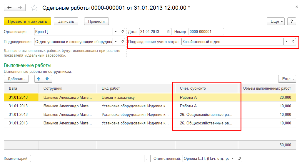Add document to favorites with star icon

pyautogui.click(x=34, y=8)
